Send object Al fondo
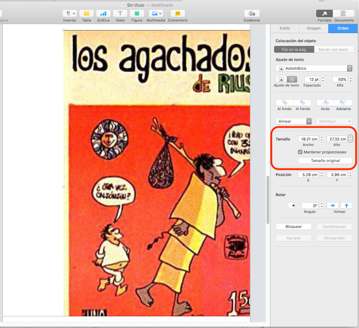Screen dimensions: 359x328 click(285, 103)
